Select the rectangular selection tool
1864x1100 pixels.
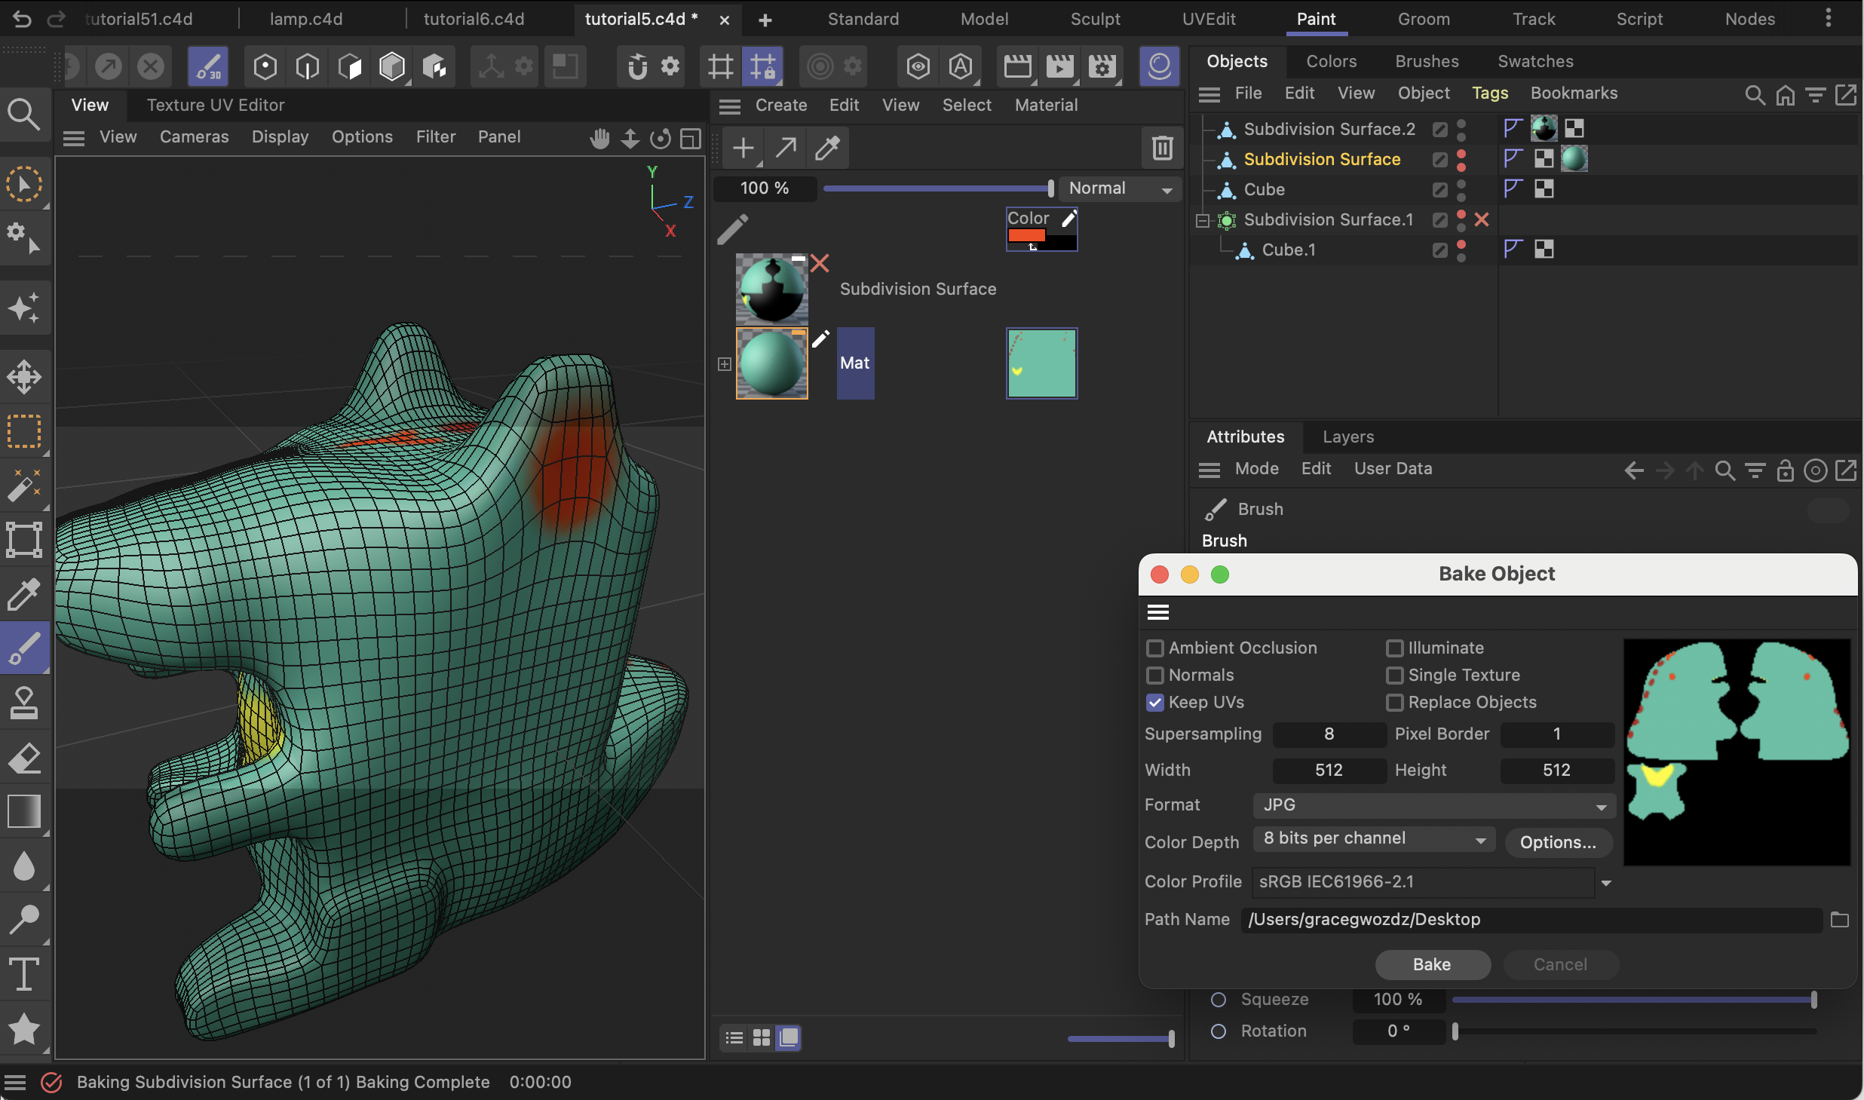[25, 431]
